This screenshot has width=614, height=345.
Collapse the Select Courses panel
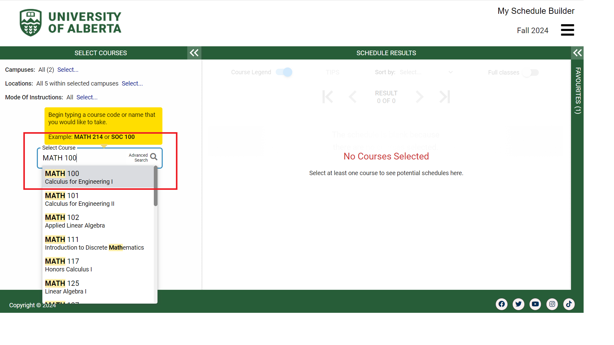point(194,53)
